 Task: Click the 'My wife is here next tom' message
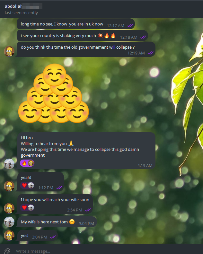(57, 222)
